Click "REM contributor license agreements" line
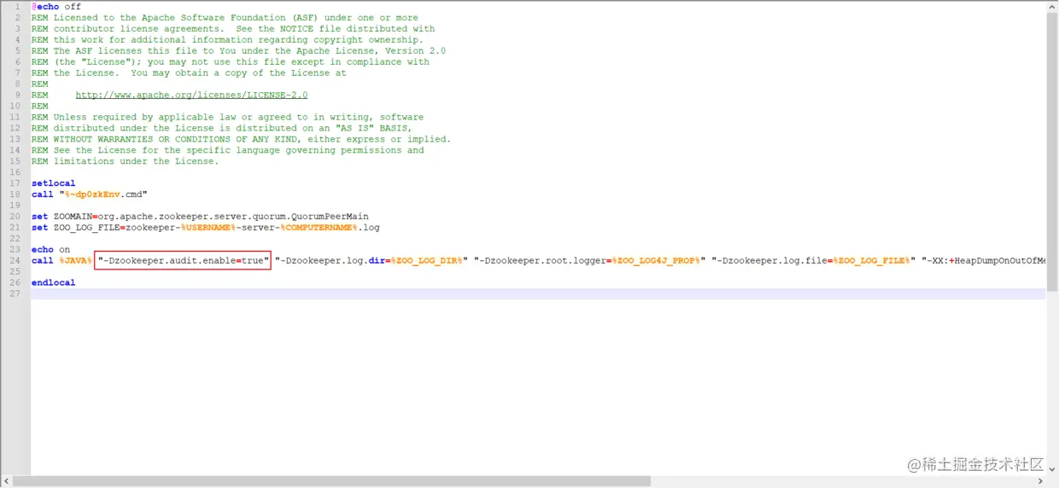The width and height of the screenshot is (1059, 488). click(233, 29)
